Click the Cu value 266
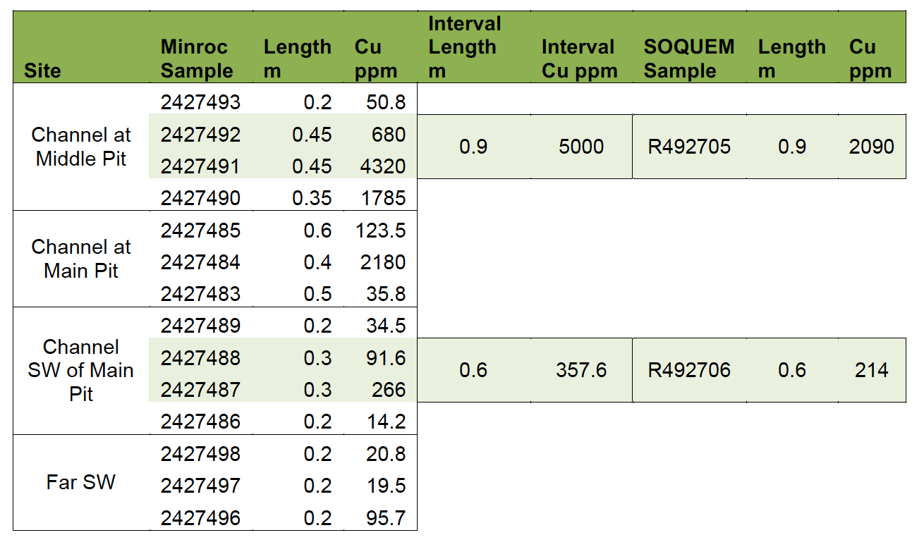Viewport: 924px width, 547px height. (390, 390)
